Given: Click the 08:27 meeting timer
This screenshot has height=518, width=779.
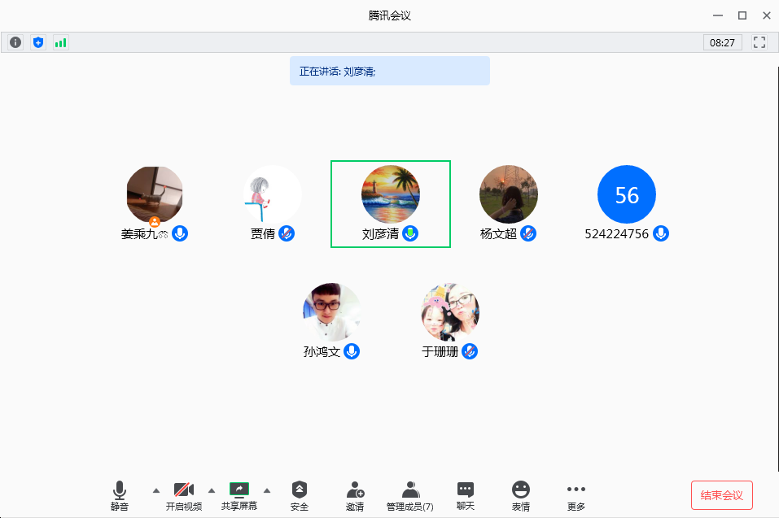Looking at the screenshot, I should (x=722, y=42).
